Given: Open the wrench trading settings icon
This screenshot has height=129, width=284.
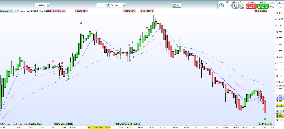Looking at the screenshot, I should pyautogui.click(x=221, y=5).
